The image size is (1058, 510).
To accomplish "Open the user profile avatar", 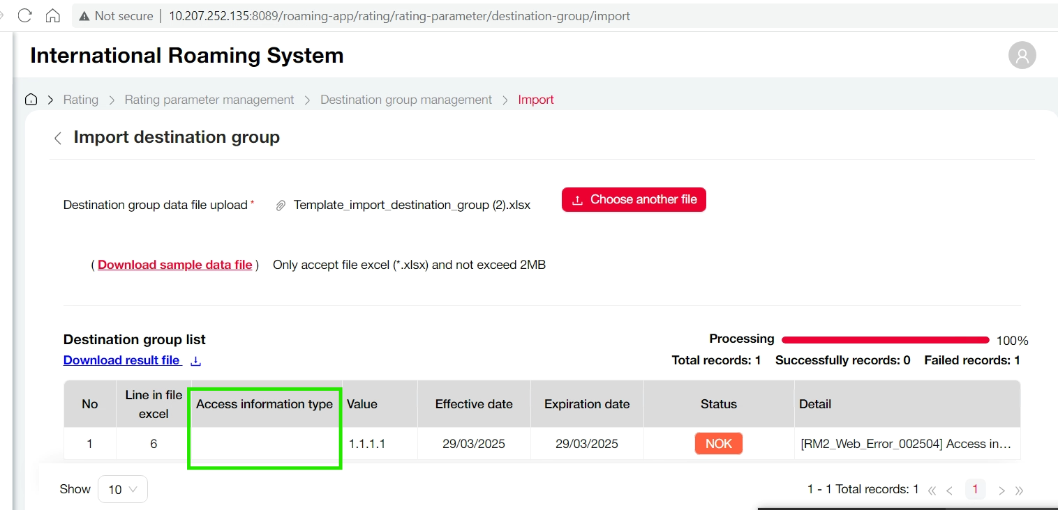I will pyautogui.click(x=1022, y=55).
